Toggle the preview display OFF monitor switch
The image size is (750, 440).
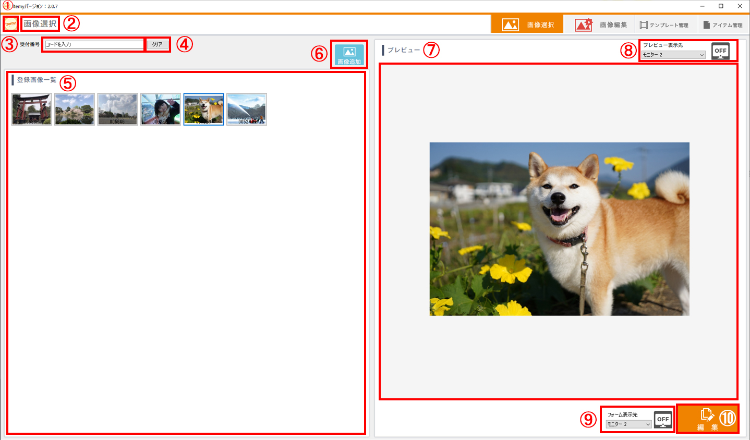(x=720, y=51)
